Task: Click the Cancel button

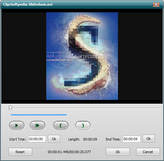Action: (148, 152)
